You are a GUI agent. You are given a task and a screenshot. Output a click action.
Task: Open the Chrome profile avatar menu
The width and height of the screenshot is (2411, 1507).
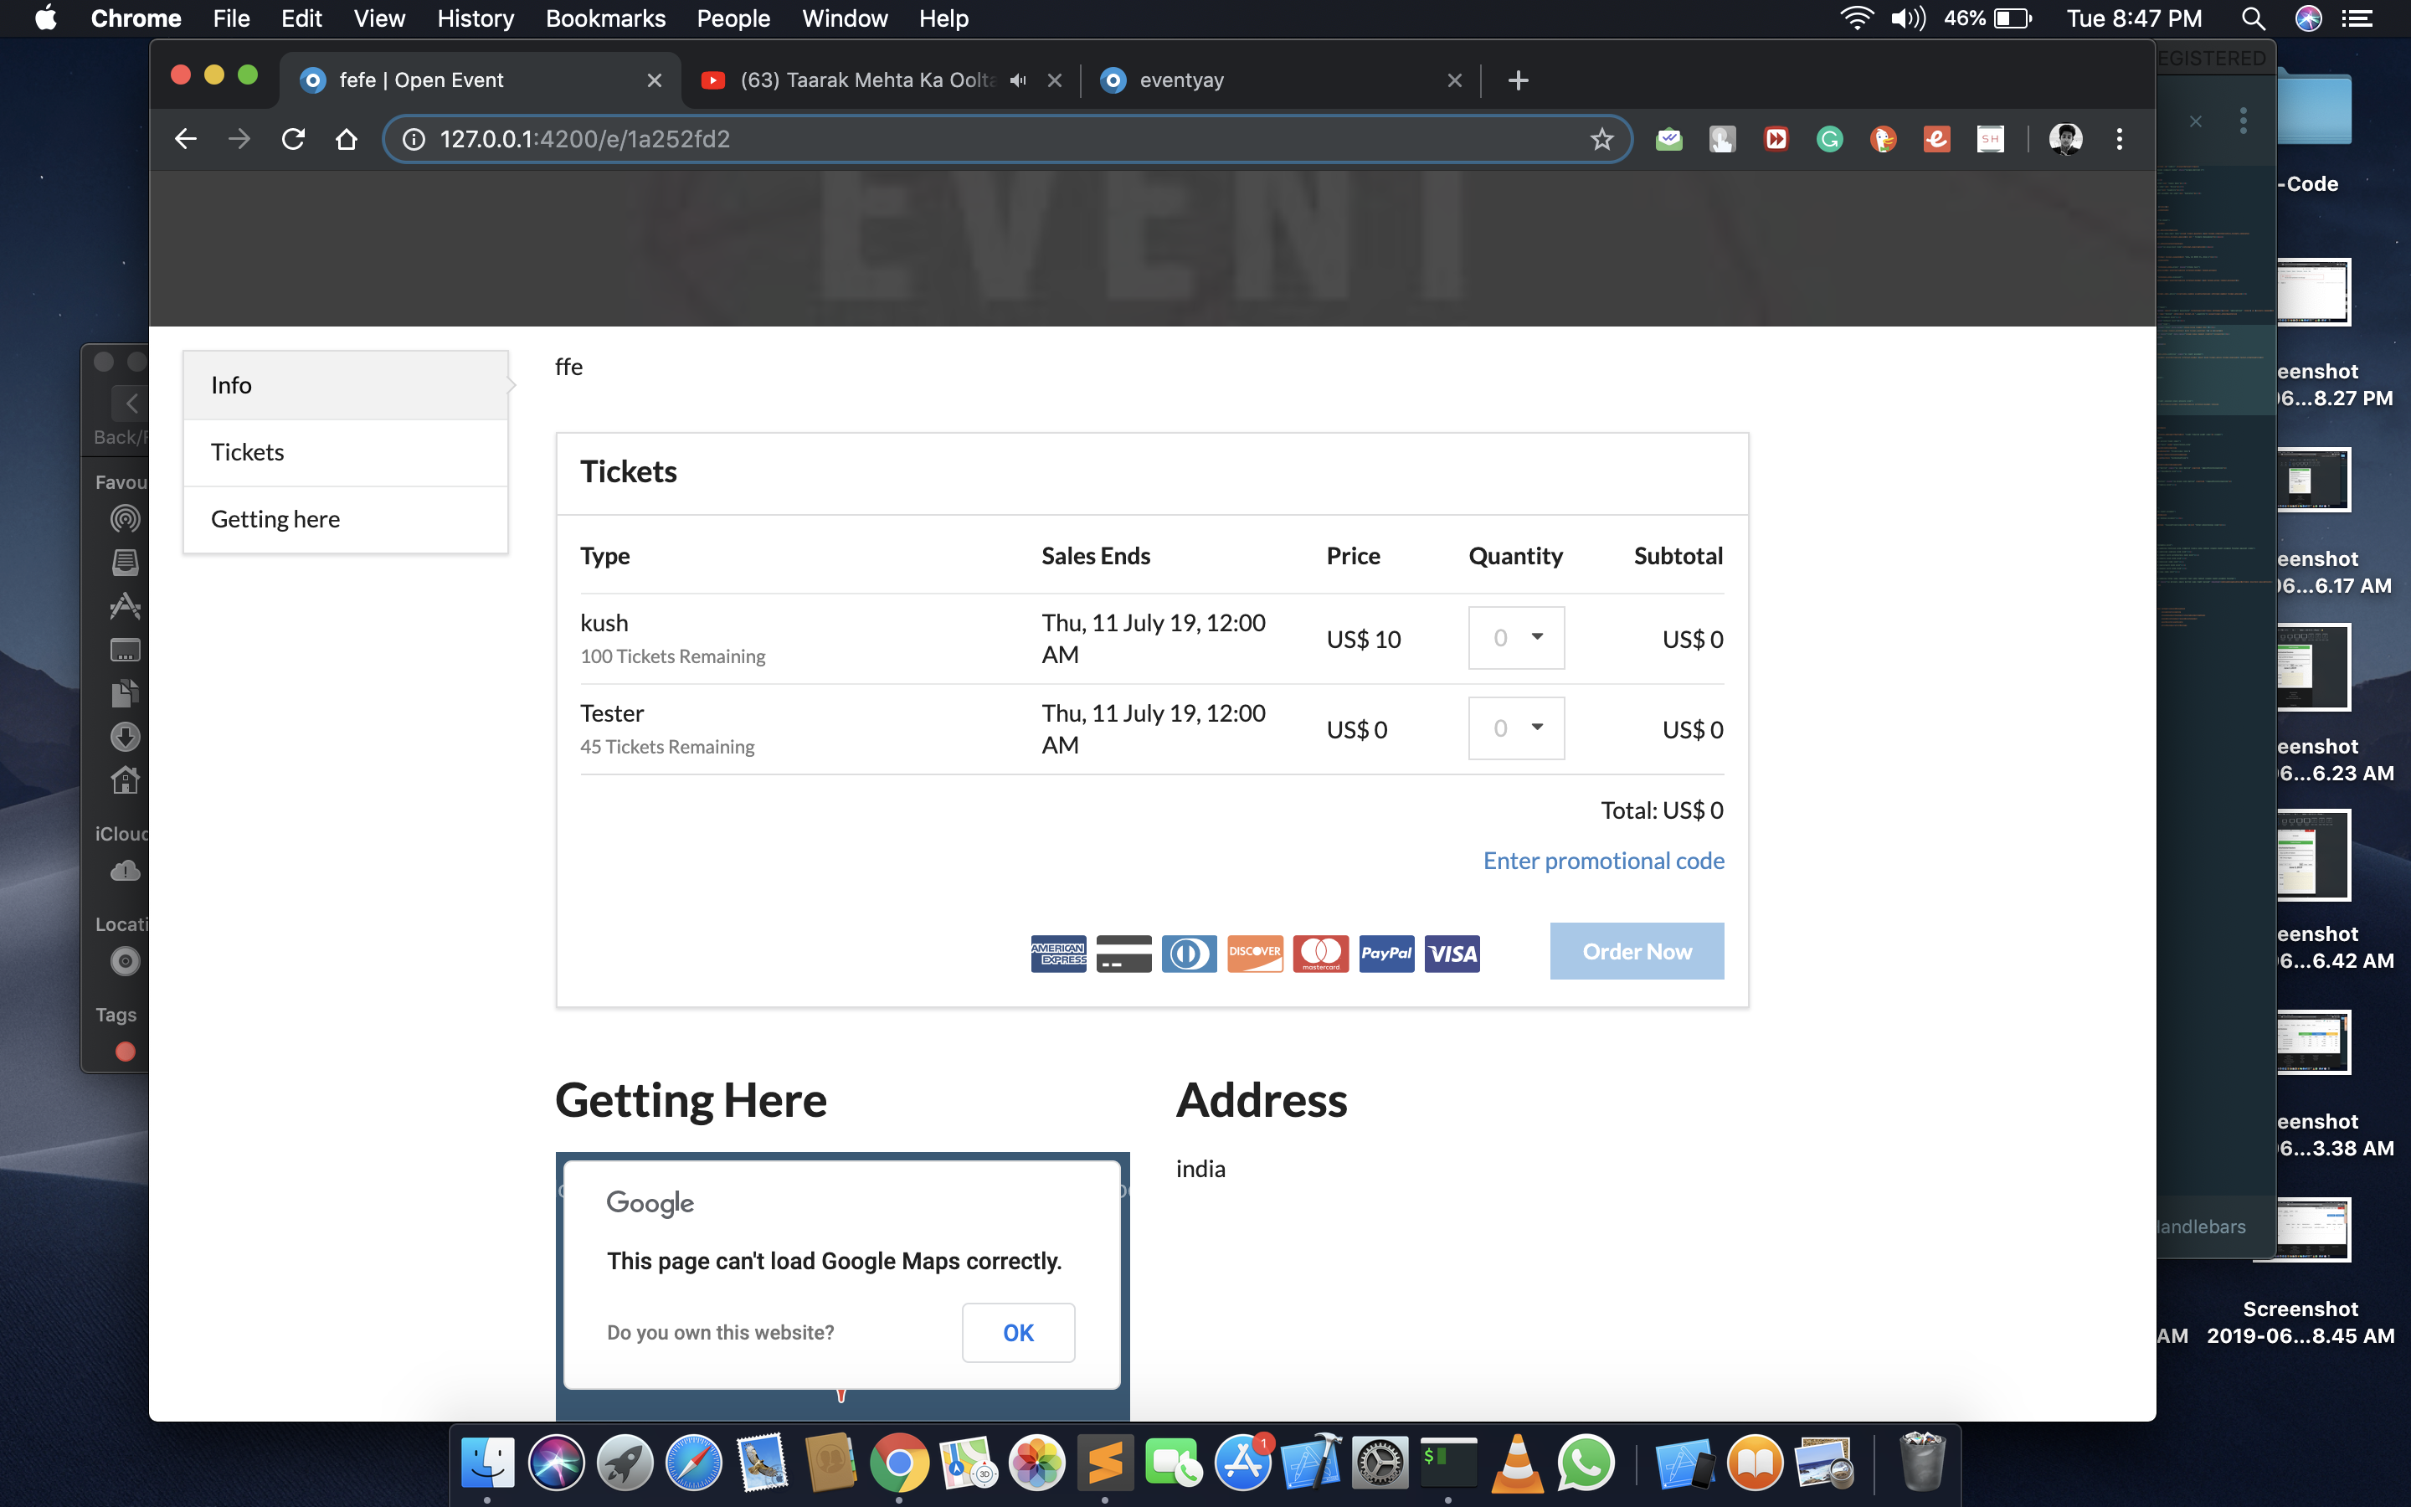pyautogui.click(x=2065, y=138)
